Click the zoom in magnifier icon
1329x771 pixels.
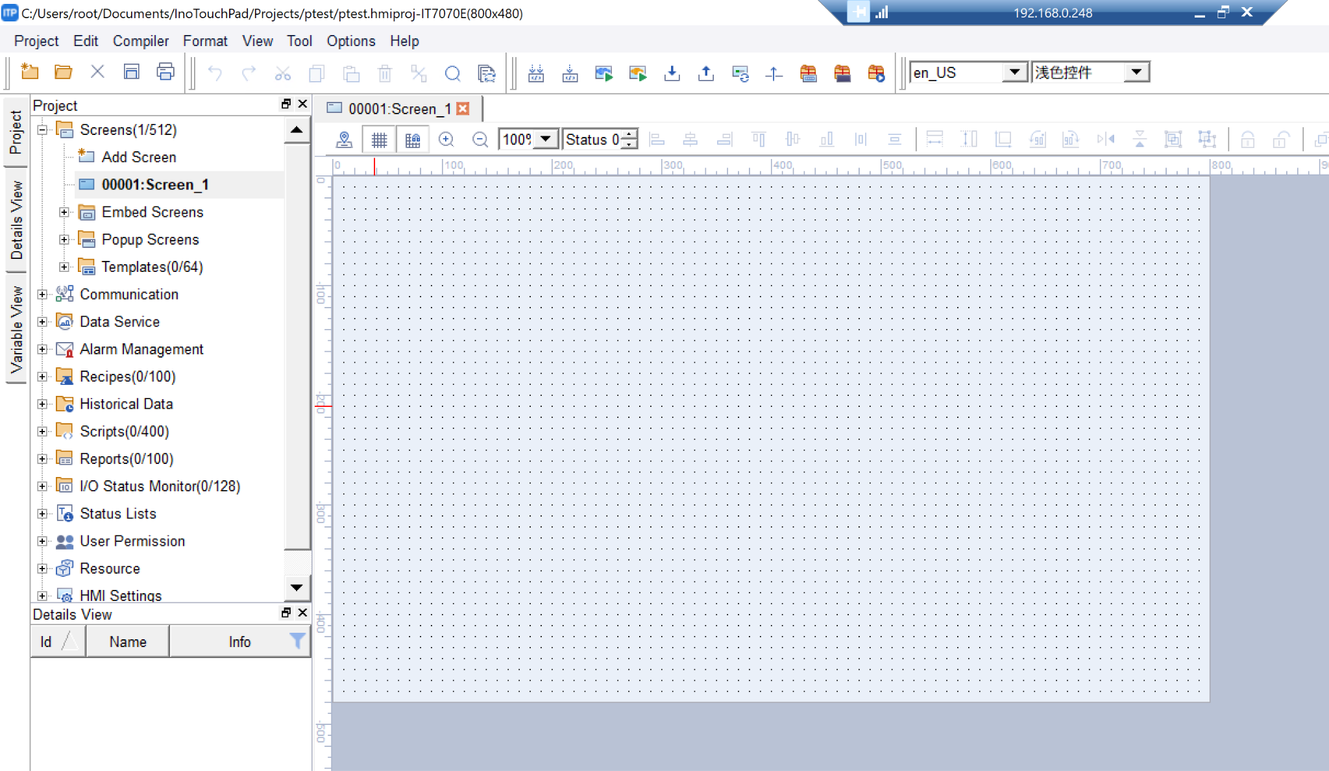pos(446,140)
